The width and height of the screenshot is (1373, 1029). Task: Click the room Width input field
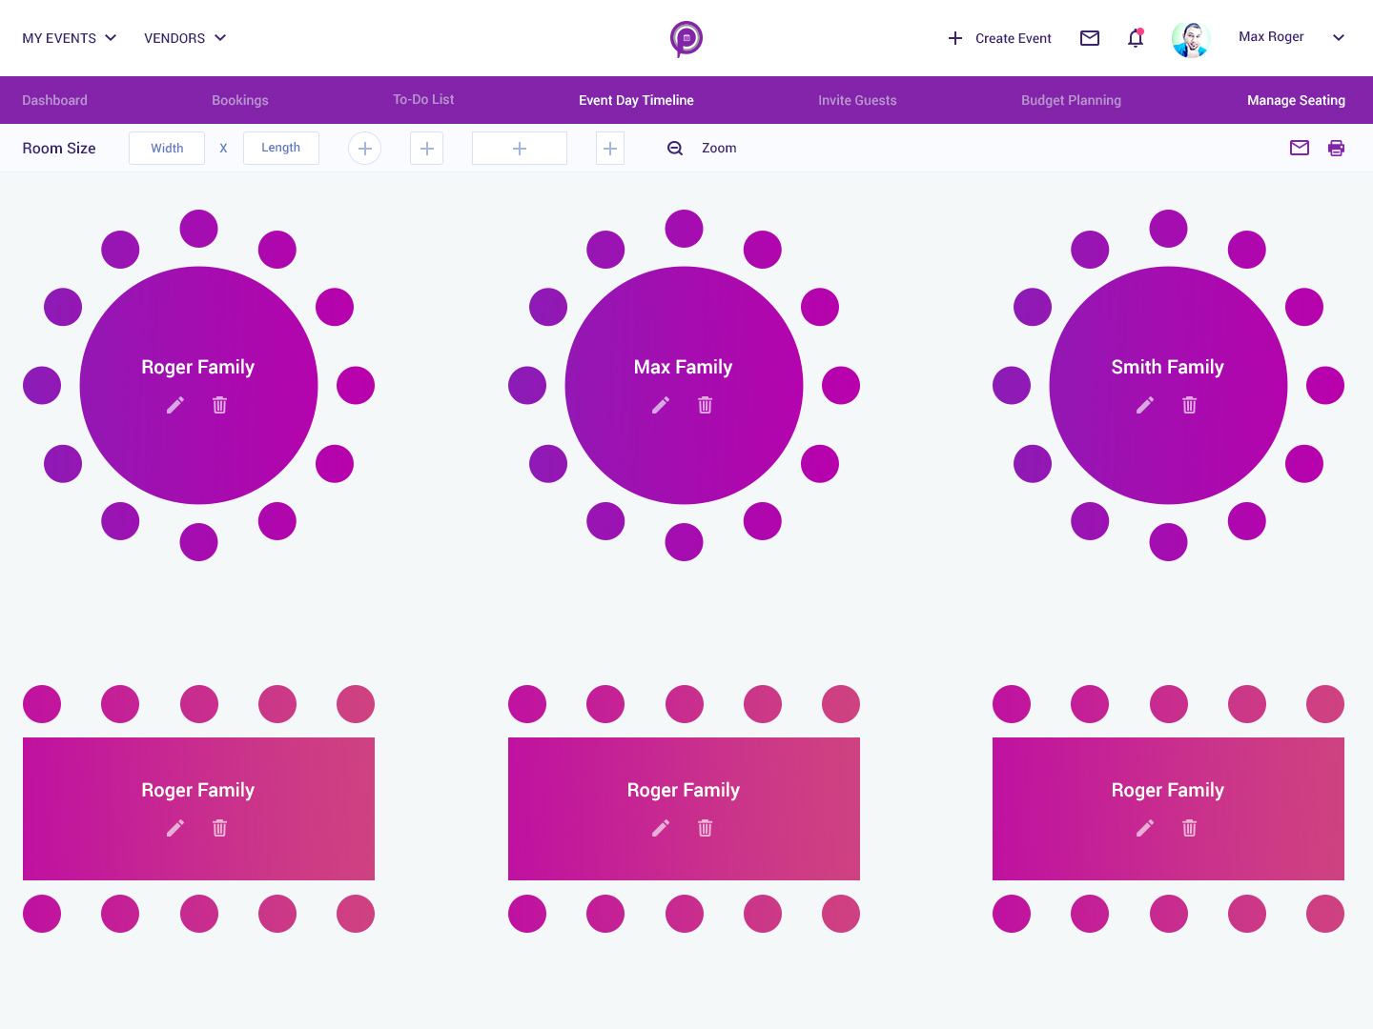tap(167, 148)
